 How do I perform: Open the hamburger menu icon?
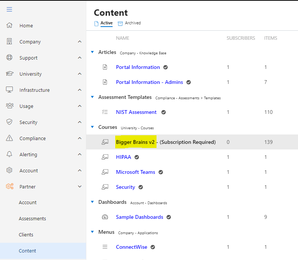coord(9,9)
